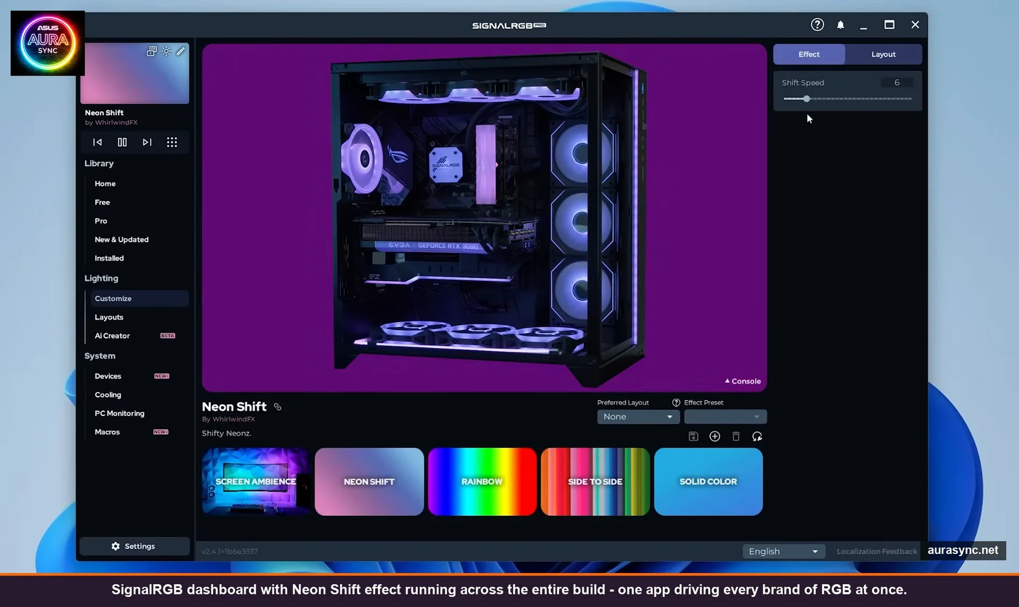This screenshot has height=607, width=1019.
Task: Delete the effect preset using the trash icon
Action: click(x=735, y=436)
